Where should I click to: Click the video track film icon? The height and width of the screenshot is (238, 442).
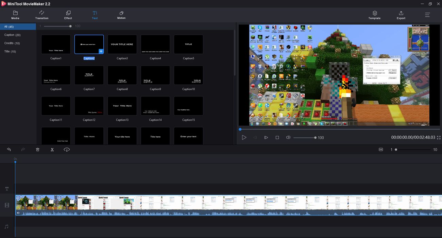click(x=6, y=205)
